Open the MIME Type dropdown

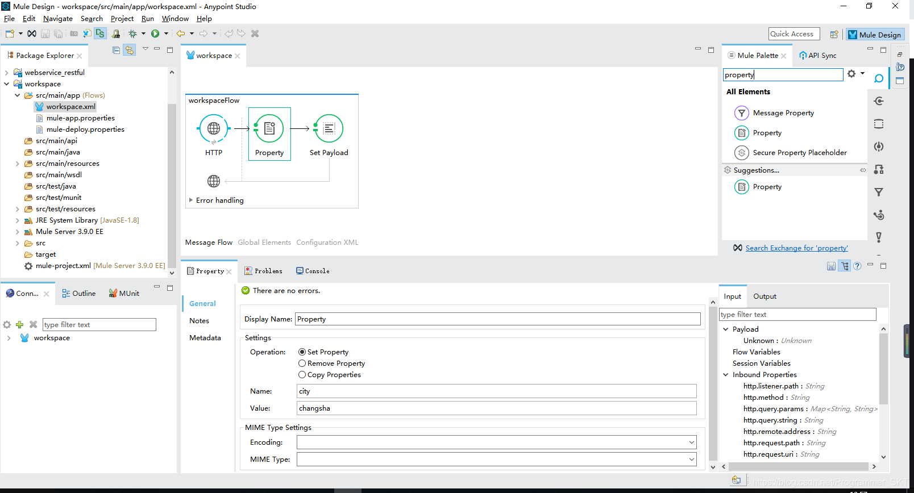pyautogui.click(x=691, y=459)
